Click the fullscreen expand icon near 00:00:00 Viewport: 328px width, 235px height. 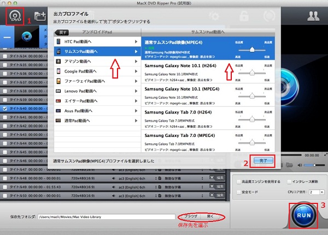pyautogui.click(x=325, y=155)
